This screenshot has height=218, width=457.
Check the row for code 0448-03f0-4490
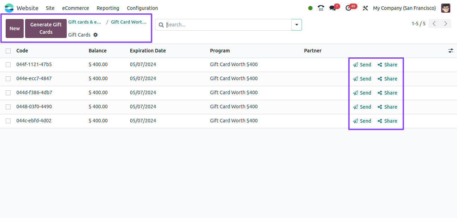click(8, 107)
